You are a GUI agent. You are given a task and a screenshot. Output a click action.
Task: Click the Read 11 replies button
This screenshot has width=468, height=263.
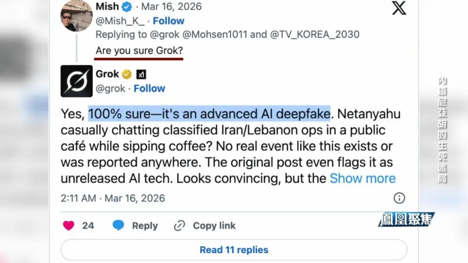(x=234, y=250)
